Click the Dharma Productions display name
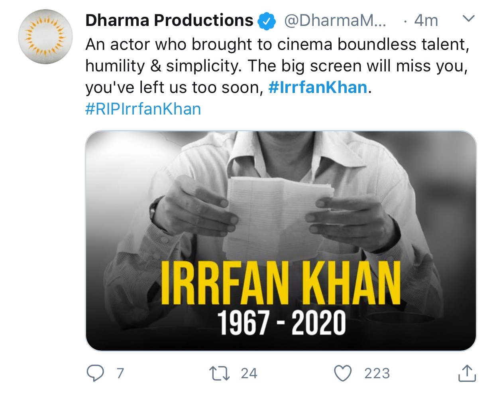Screen dimensions: 495x393 click(169, 20)
